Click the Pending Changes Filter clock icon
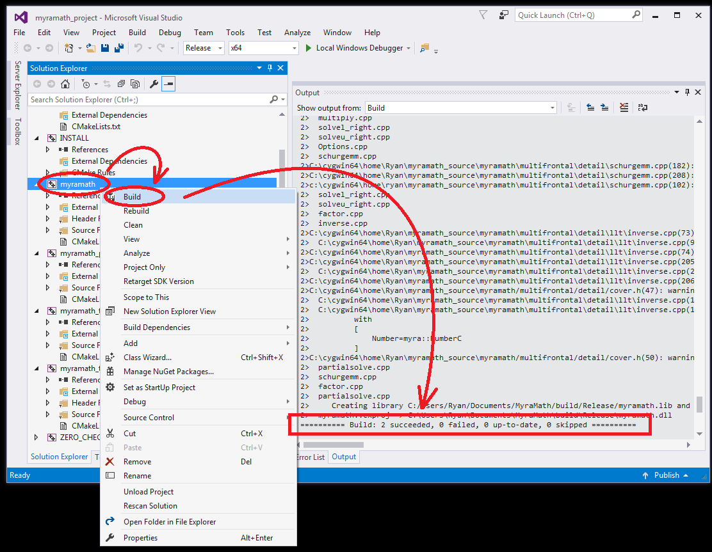 click(85, 84)
